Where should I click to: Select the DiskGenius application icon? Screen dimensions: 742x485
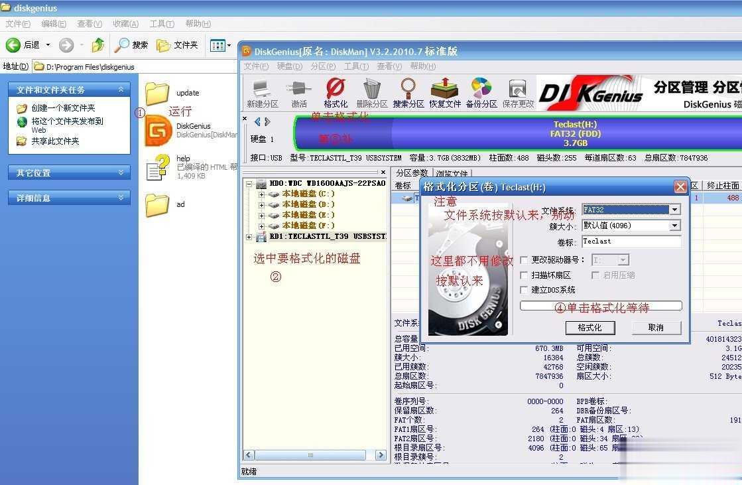click(158, 130)
